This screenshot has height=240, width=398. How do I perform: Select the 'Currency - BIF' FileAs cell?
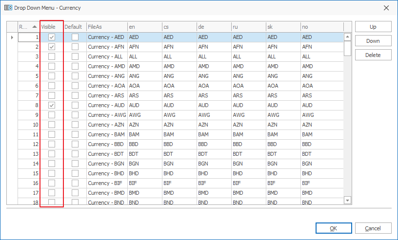click(x=107, y=183)
